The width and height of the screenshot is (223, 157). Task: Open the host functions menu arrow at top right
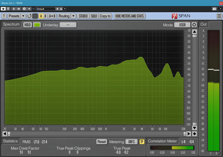[220, 9]
